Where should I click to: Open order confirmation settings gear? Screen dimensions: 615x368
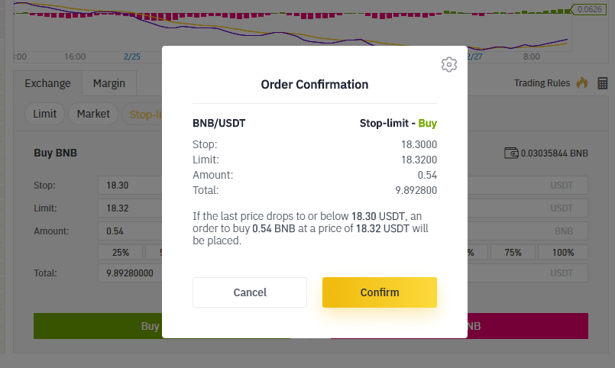pos(449,65)
